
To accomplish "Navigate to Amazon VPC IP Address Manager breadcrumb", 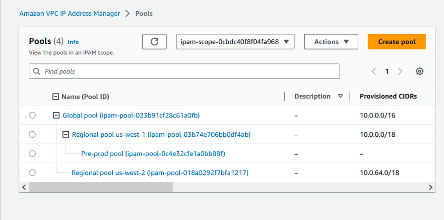I will click(x=69, y=14).
